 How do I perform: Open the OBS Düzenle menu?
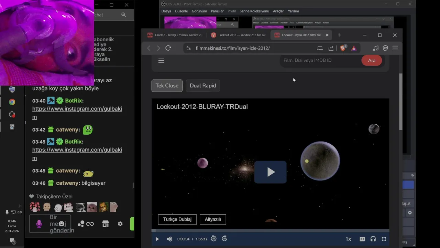[181, 11]
